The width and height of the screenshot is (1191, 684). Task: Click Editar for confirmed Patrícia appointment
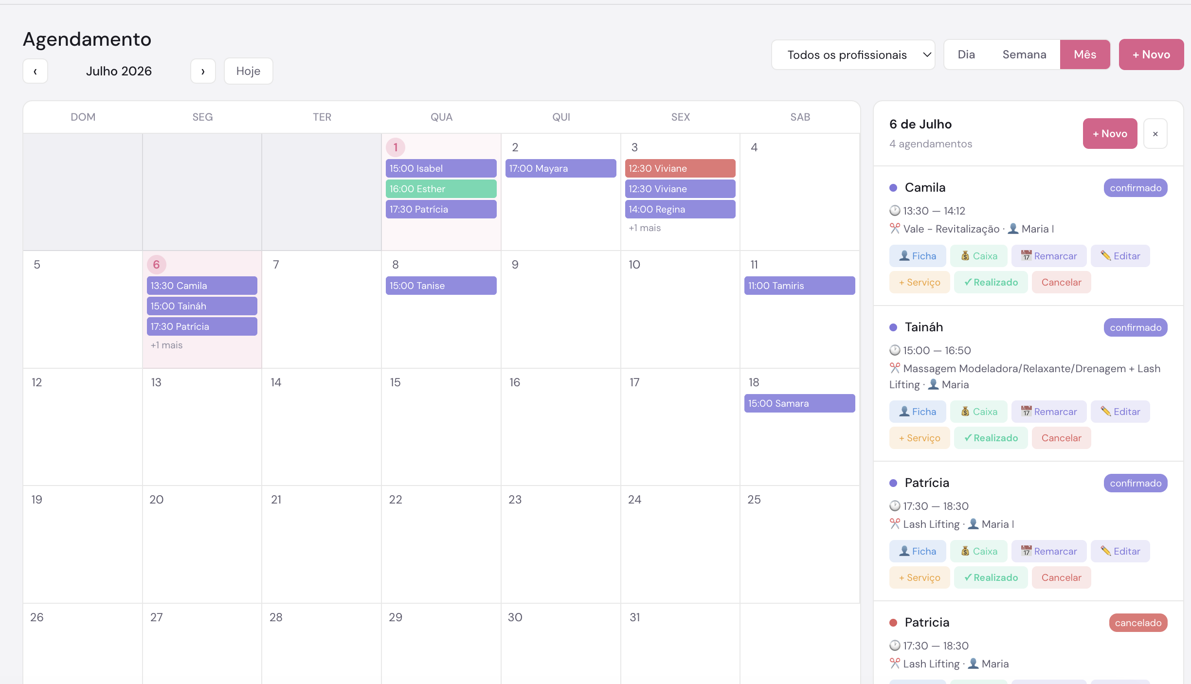point(1120,551)
